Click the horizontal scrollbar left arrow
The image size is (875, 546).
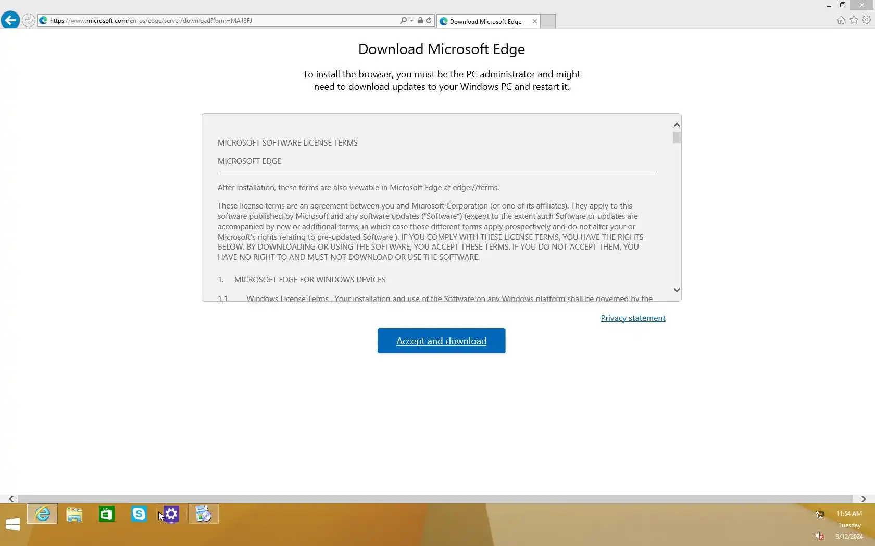[11, 499]
